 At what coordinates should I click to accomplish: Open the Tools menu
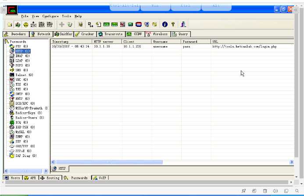tap(67, 16)
